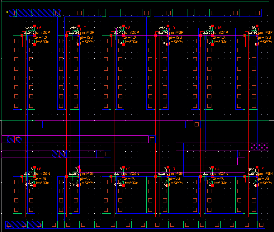This screenshot has height=232, width=274.
Task: Click the ami06N text beside +0
Action: (x=43, y=173)
